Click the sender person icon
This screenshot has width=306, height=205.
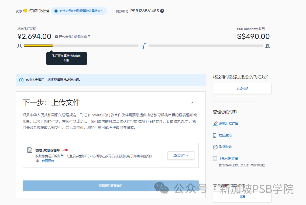[19, 46]
